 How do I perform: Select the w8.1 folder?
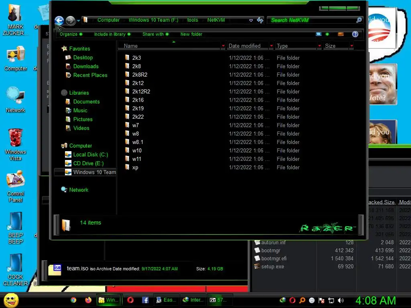138,142
